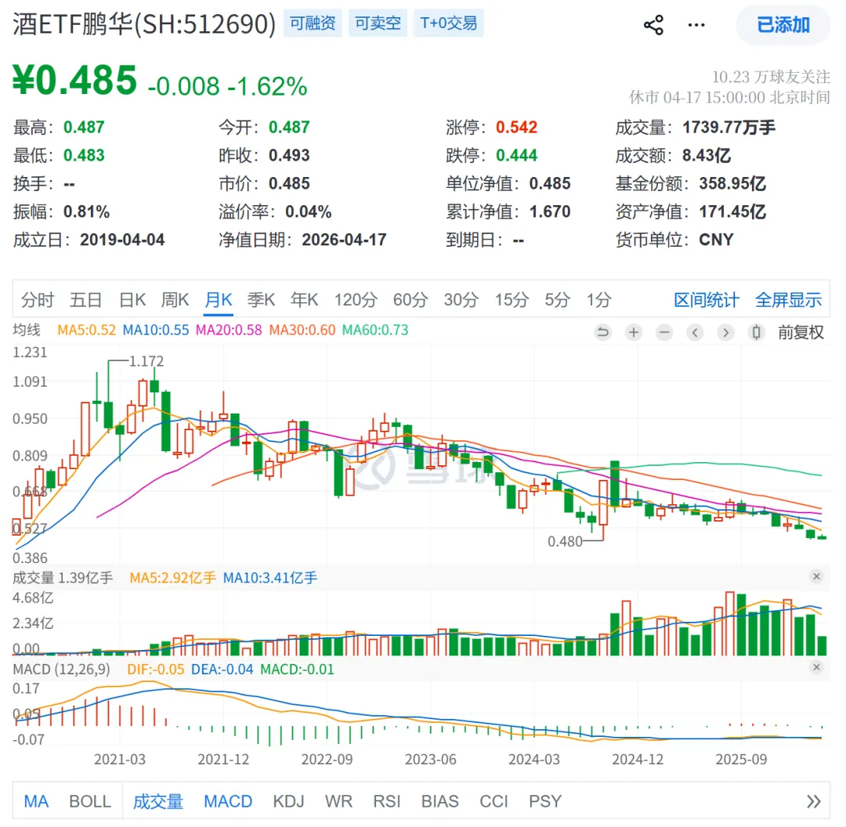
Task: Click the pan chart right icon
Action: click(x=725, y=332)
